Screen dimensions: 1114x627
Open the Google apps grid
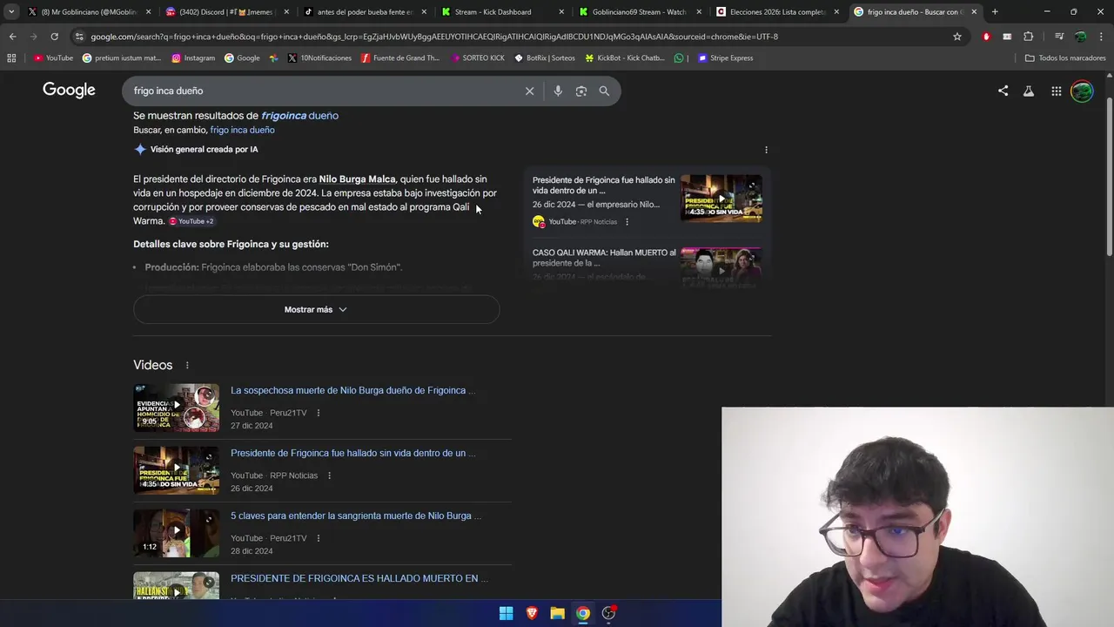pyautogui.click(x=1056, y=91)
